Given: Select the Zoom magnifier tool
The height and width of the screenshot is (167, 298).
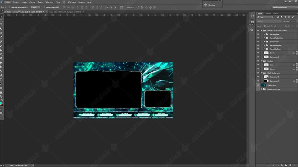Looking at the screenshot, I should [x=1, y=96].
